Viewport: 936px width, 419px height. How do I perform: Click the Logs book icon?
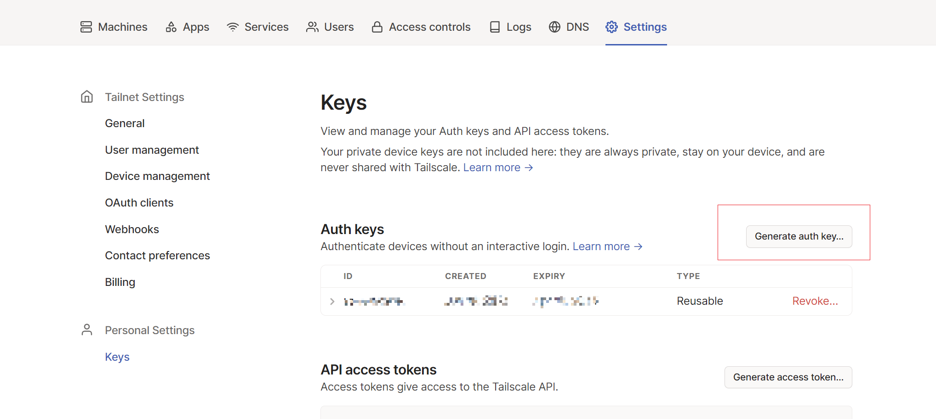(x=495, y=27)
